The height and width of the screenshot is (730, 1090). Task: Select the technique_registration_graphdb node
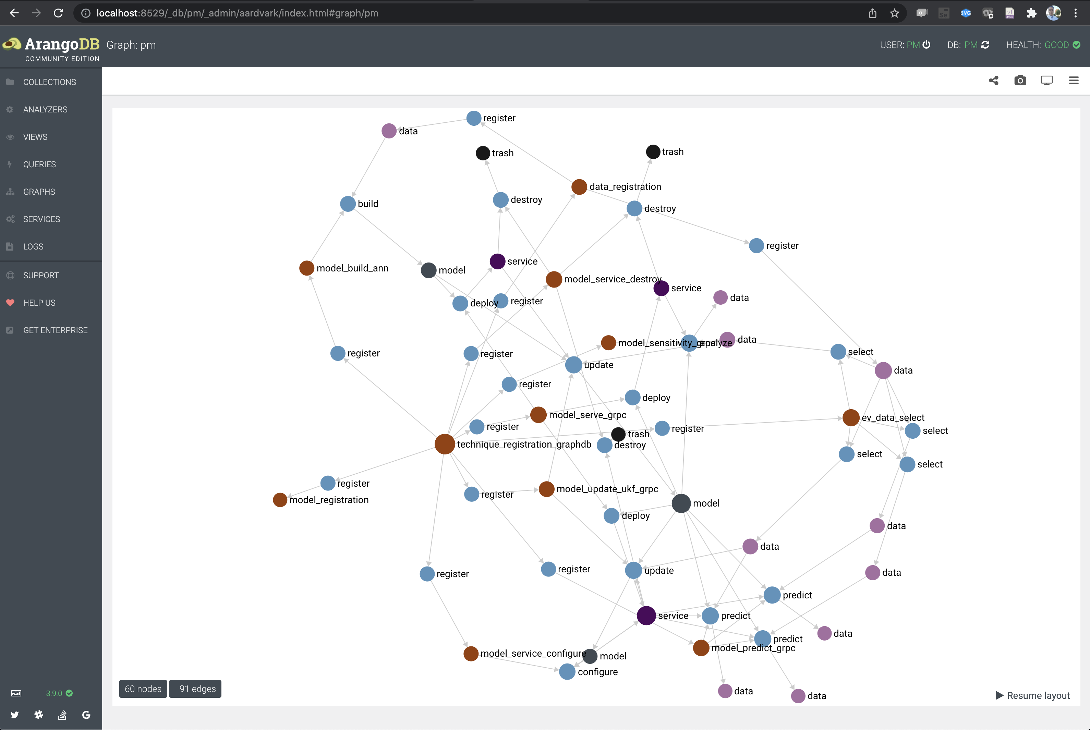coord(445,444)
